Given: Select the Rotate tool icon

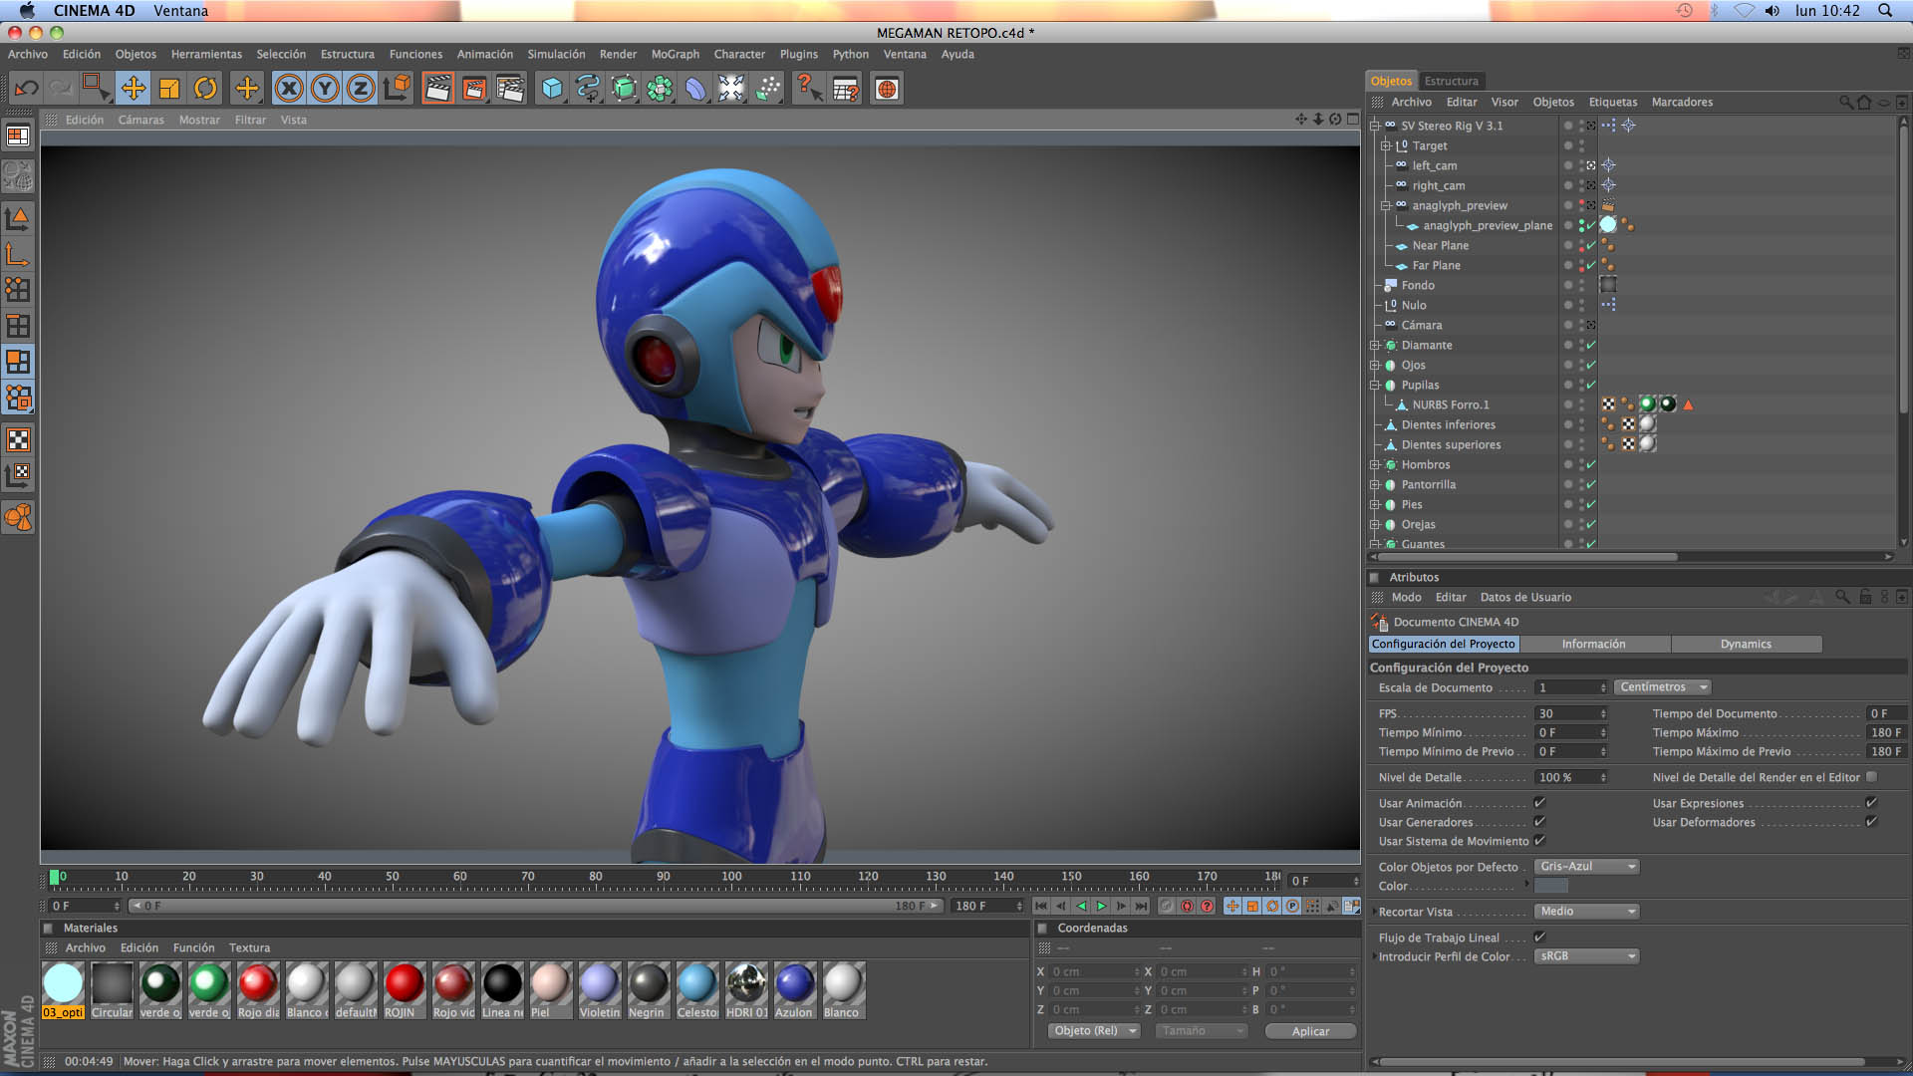Looking at the screenshot, I should tap(205, 89).
